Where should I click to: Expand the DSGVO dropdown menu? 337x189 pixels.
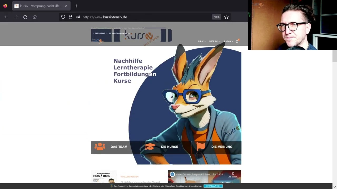[x=229, y=41]
